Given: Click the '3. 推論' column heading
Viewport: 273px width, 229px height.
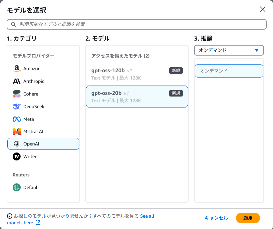Looking at the screenshot, I should point(203,38).
